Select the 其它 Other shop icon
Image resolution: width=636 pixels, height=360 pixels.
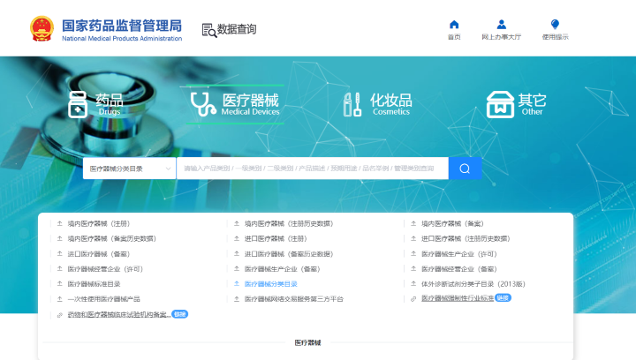pyautogui.click(x=501, y=104)
